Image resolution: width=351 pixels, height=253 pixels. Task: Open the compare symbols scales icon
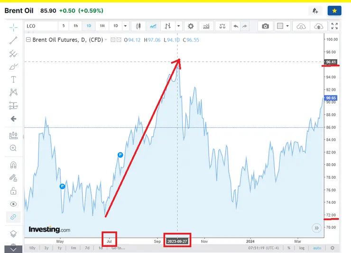coord(222,26)
